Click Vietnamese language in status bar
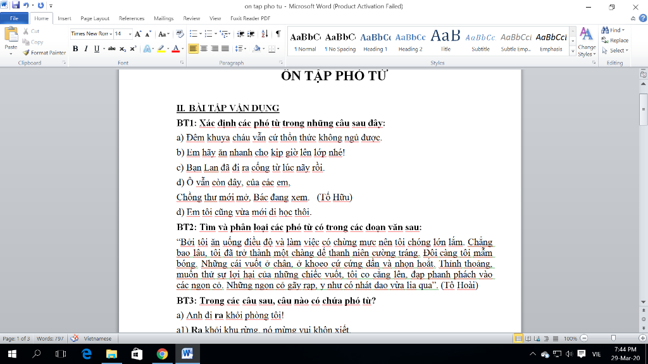This screenshot has height=364, width=648. (97, 339)
